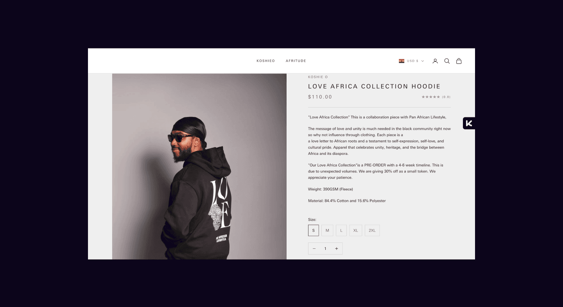This screenshot has height=307, width=563.
Task: Open the account profile icon
Action: coord(435,61)
